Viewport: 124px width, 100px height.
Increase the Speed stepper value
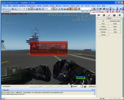tap(82, 86)
